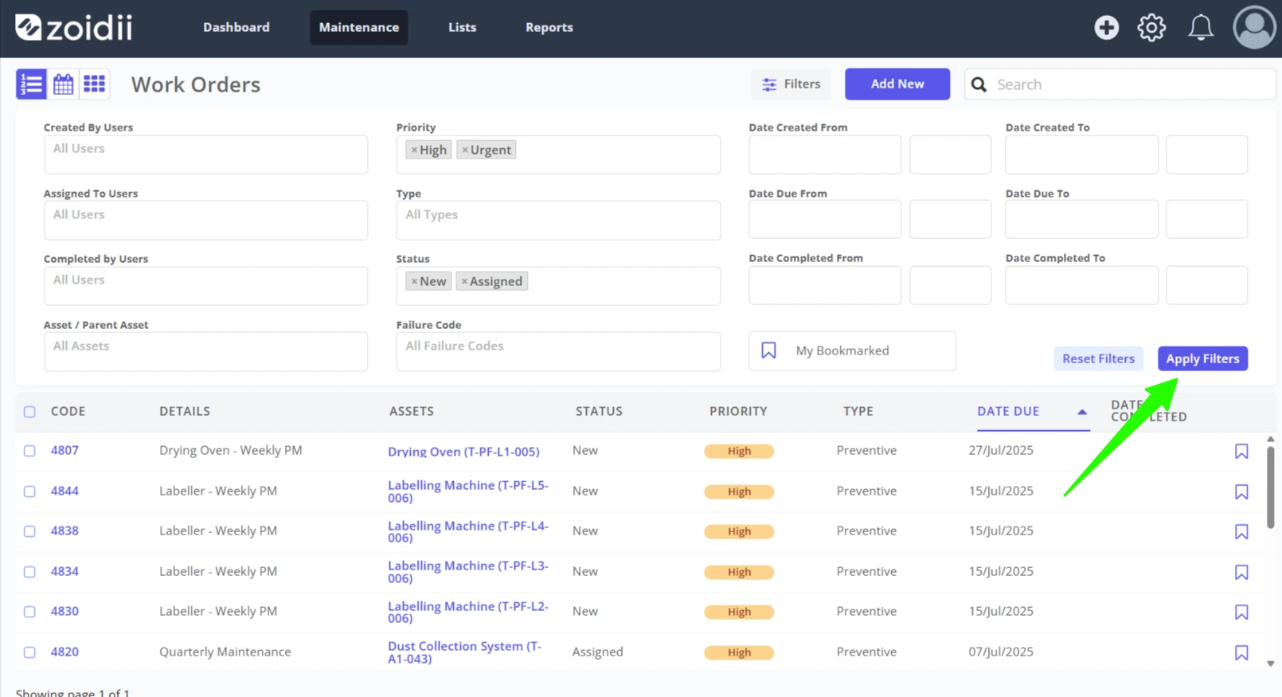Open work order 4807 link
This screenshot has width=1282, height=697.
point(64,450)
